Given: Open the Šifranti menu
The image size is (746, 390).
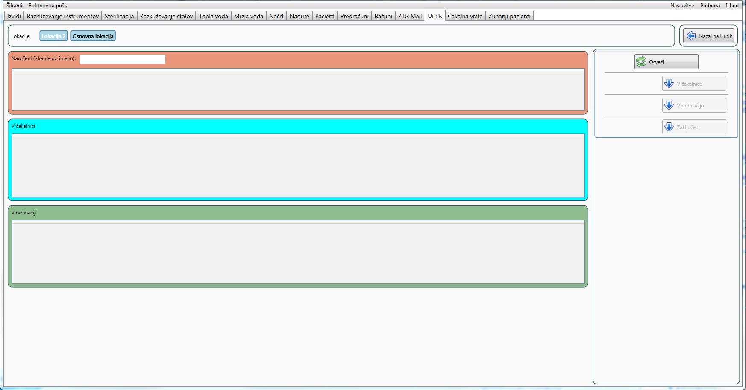Looking at the screenshot, I should pyautogui.click(x=14, y=6).
